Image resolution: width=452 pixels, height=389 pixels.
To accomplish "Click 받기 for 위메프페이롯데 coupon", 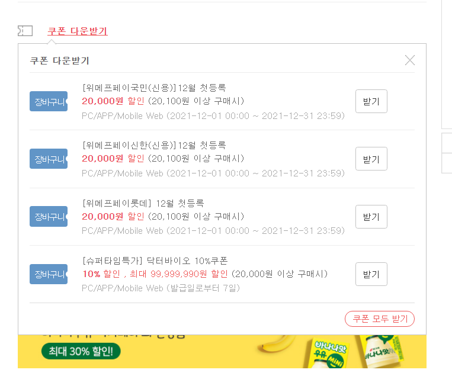I will tap(371, 217).
